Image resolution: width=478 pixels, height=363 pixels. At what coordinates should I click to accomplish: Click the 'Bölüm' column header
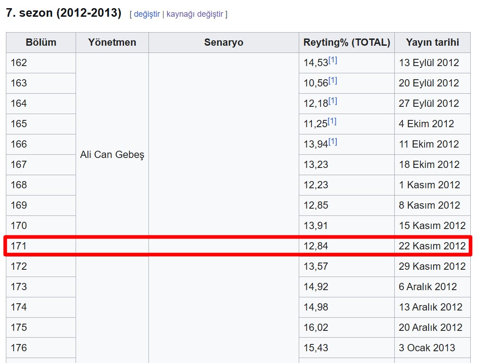click(x=41, y=43)
